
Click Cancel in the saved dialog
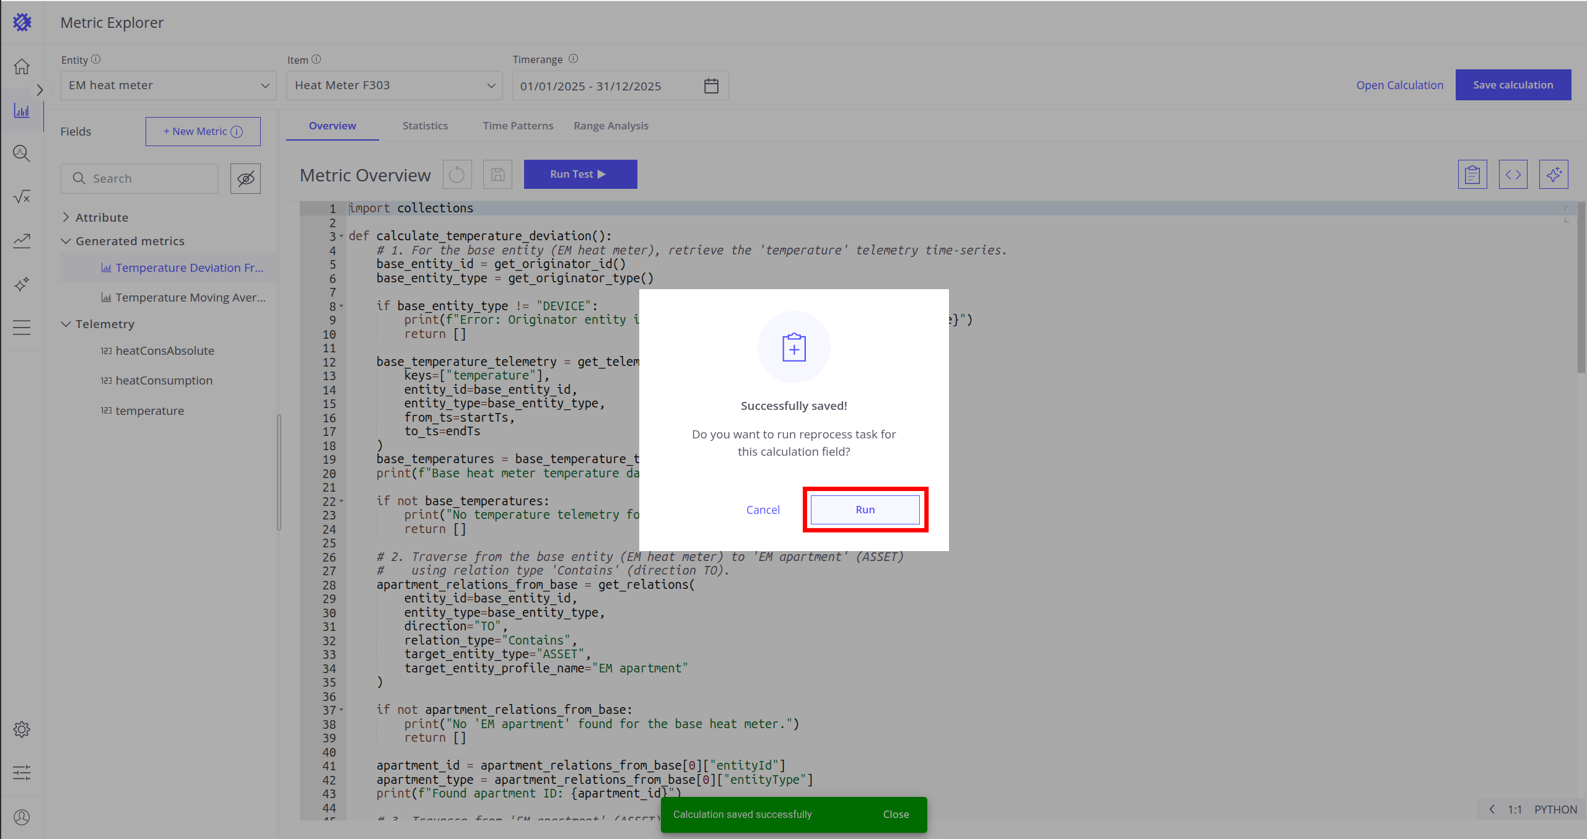[763, 510]
